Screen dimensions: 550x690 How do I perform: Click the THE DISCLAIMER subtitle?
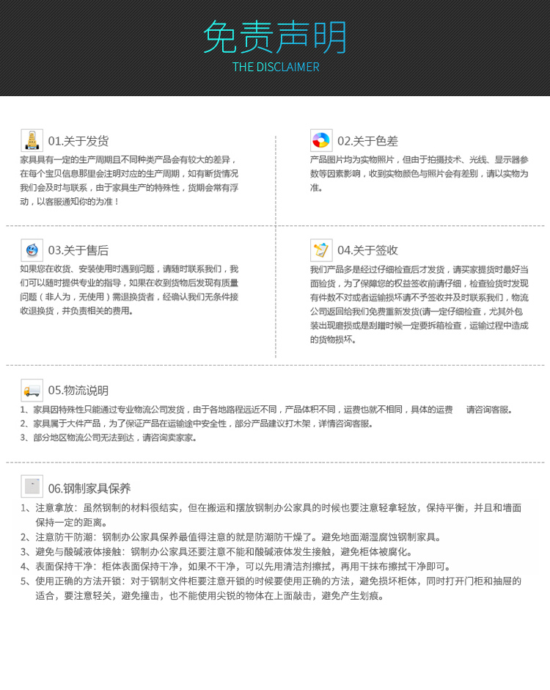pos(276,68)
